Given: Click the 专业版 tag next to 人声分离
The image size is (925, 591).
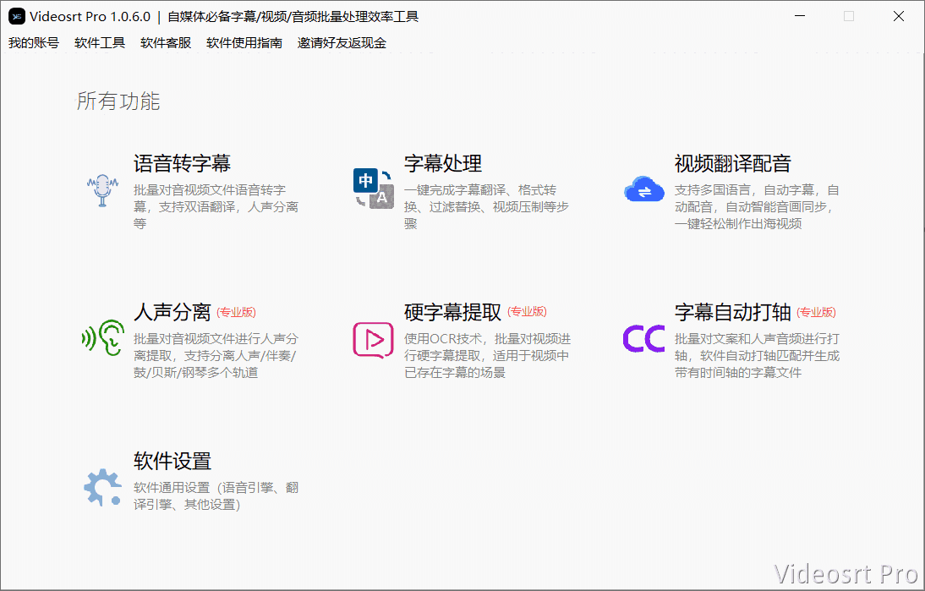Looking at the screenshot, I should (x=236, y=312).
